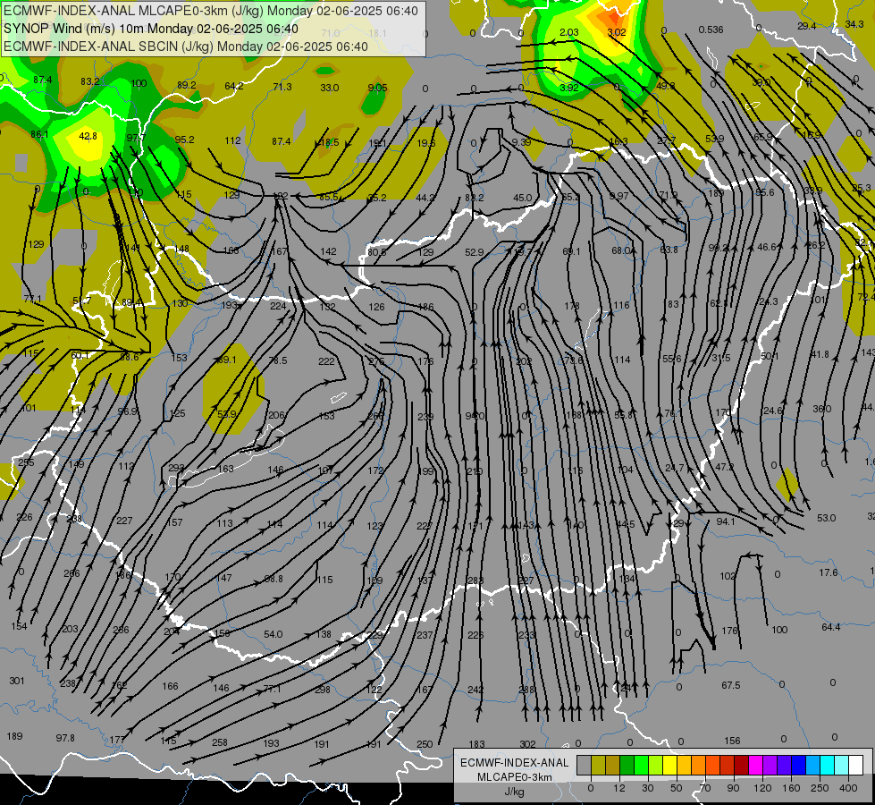875x805 pixels.
Task: Click the 301 map value
Action: [x=17, y=681]
